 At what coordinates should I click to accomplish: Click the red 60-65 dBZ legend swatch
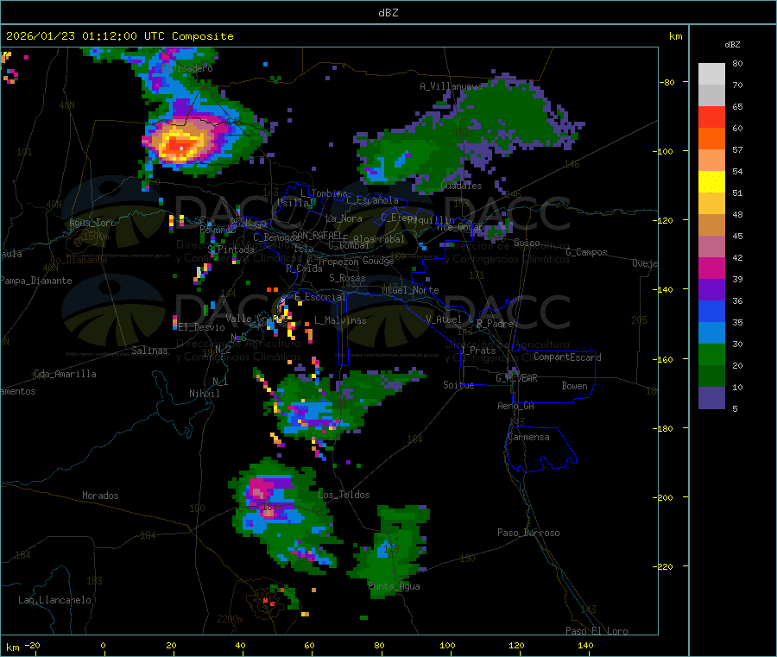[711, 117]
